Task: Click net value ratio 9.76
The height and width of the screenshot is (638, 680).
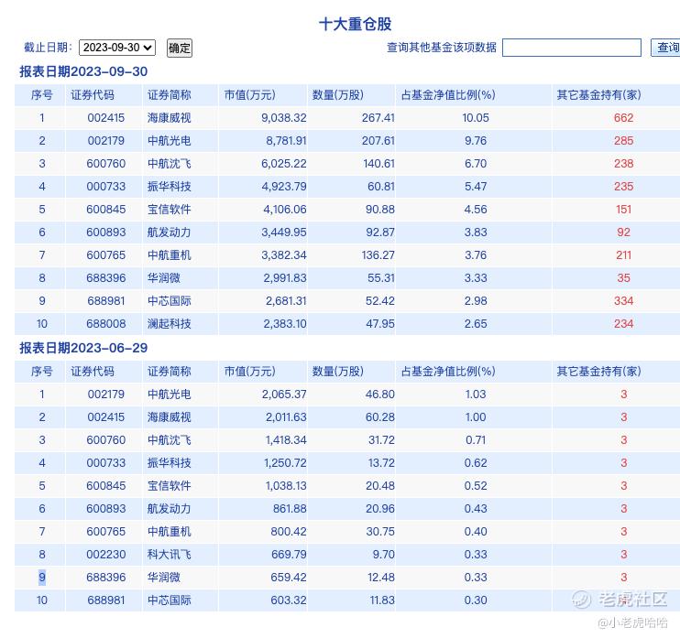Action: pos(476,141)
